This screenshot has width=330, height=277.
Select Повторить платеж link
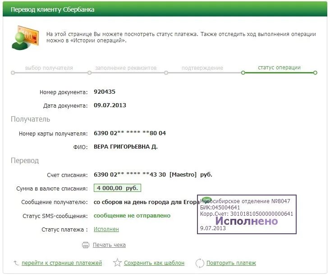point(231,263)
